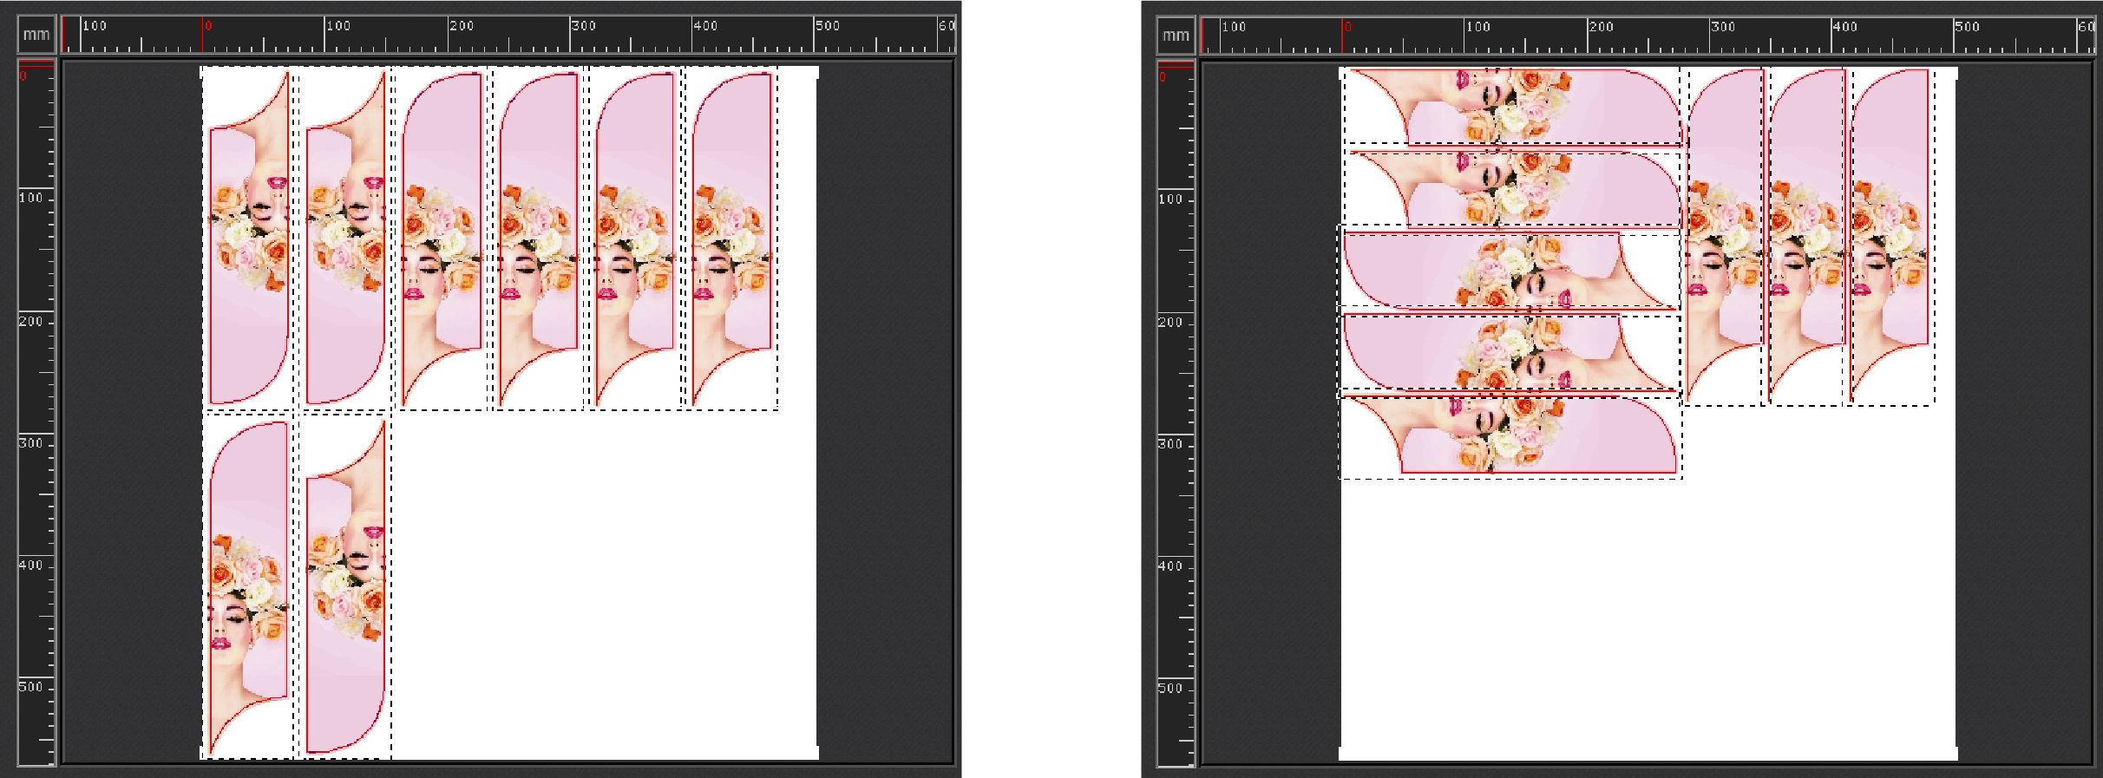Click the mm units button in left panel

pos(36,35)
